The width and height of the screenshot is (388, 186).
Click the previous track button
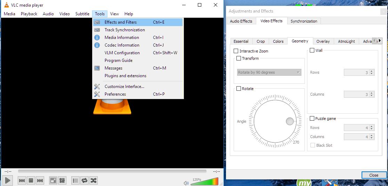tap(22, 180)
